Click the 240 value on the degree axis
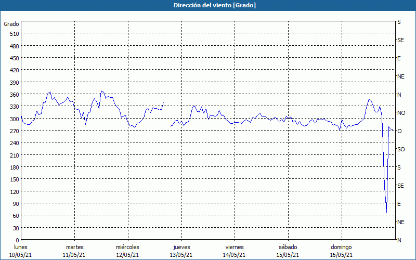 pos(15,143)
